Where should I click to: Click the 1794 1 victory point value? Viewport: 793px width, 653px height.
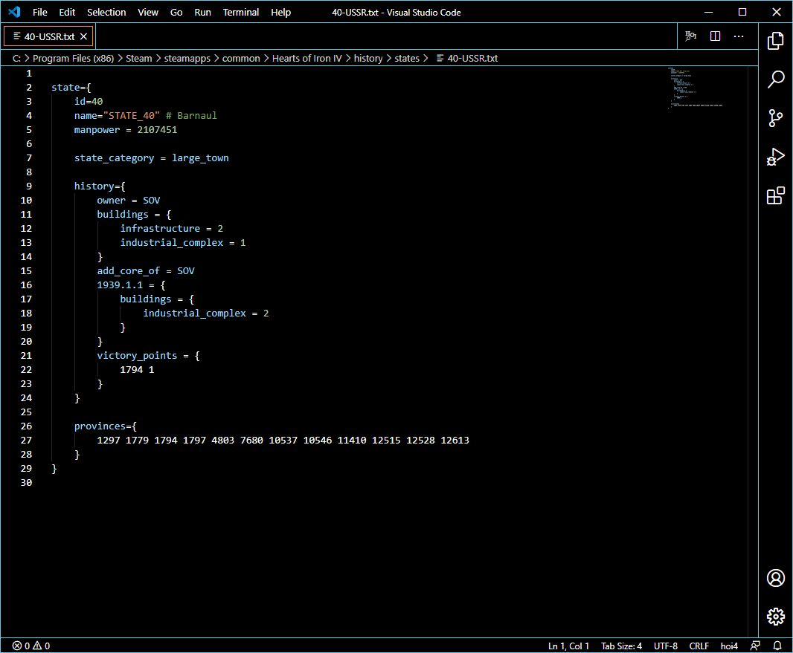pos(137,370)
